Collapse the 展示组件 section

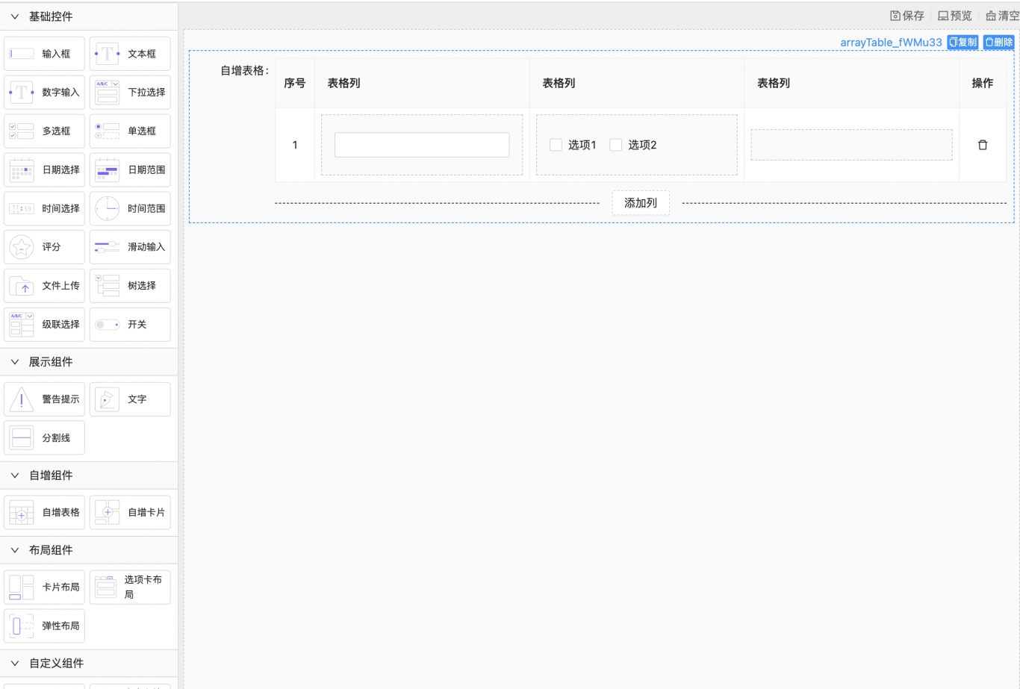[89, 362]
